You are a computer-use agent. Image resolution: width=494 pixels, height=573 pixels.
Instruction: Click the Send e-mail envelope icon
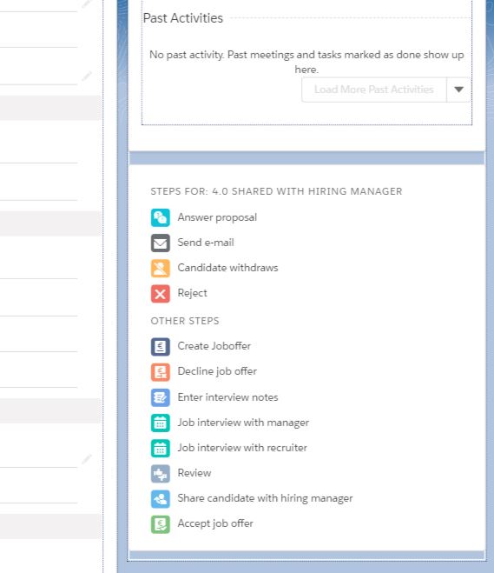[x=160, y=243]
